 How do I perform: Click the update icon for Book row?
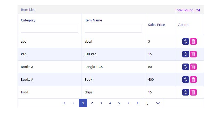[x=186, y=79]
